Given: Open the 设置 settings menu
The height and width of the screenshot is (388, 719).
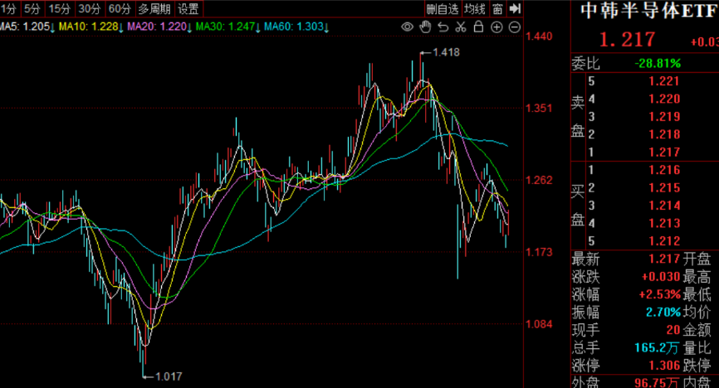Looking at the screenshot, I should coord(188,9).
